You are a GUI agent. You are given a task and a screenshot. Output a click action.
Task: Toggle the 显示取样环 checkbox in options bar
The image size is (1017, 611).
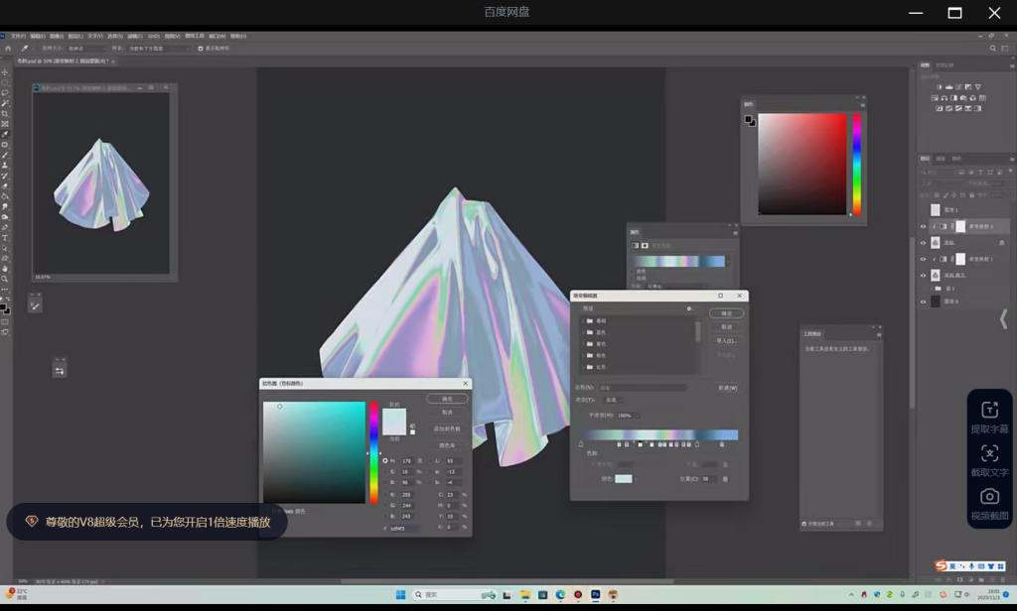click(x=201, y=48)
